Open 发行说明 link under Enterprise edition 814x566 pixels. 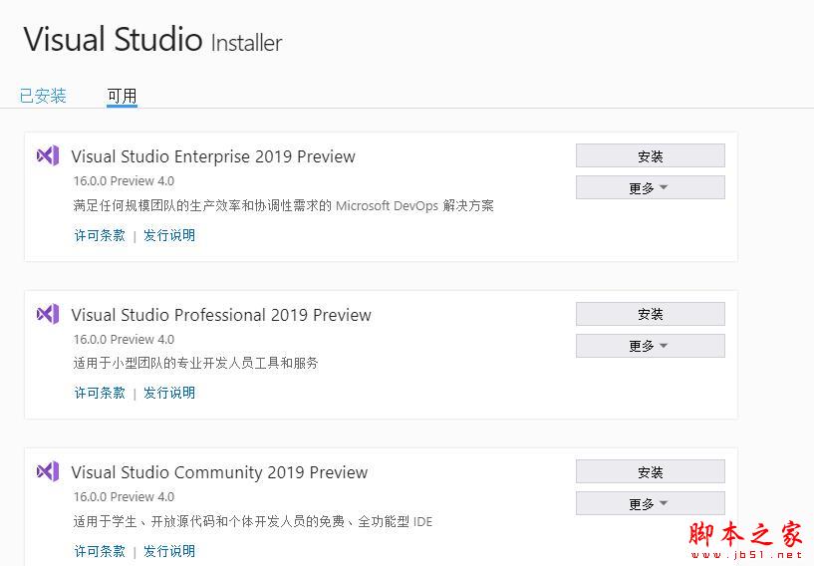click(x=169, y=235)
